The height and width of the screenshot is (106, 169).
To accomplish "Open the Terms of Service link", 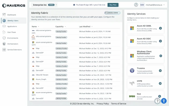I will [119, 104].
